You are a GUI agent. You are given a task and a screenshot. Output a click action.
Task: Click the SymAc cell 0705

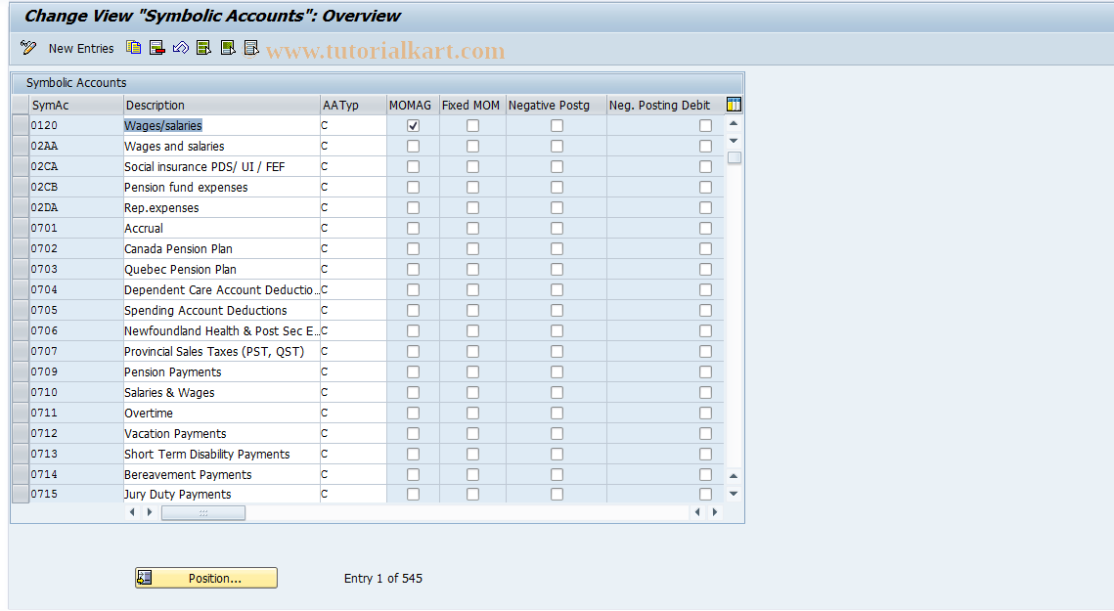[76, 311]
